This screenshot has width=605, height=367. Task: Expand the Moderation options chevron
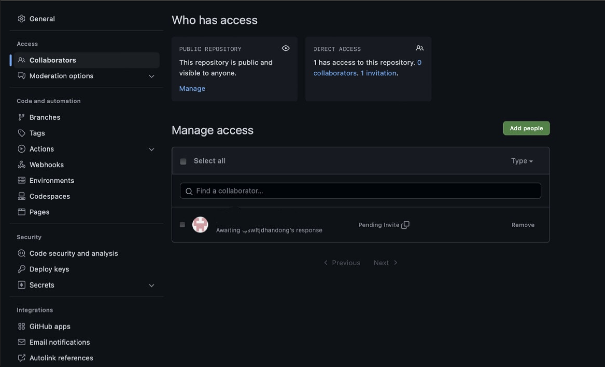pyautogui.click(x=152, y=76)
